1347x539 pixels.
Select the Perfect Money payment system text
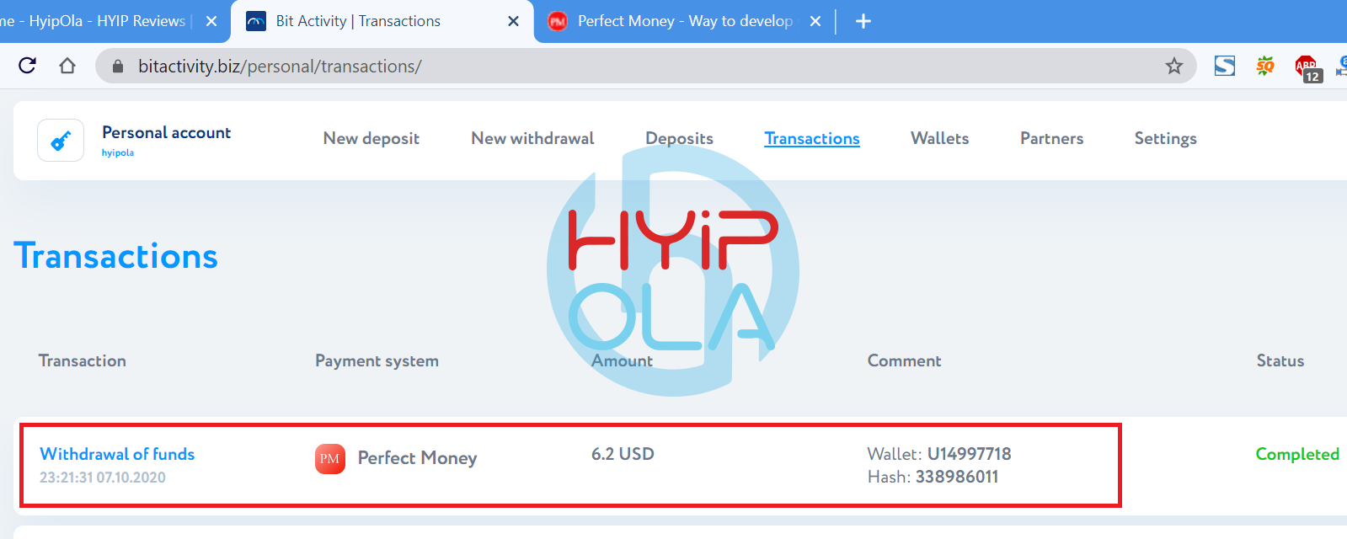(417, 458)
